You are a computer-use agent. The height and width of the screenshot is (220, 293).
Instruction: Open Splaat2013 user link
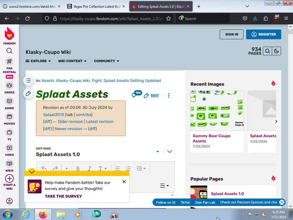point(54,115)
